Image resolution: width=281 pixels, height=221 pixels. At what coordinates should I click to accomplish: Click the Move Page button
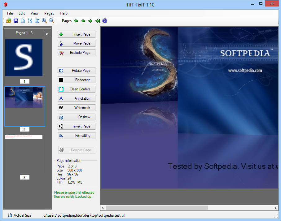76,43
